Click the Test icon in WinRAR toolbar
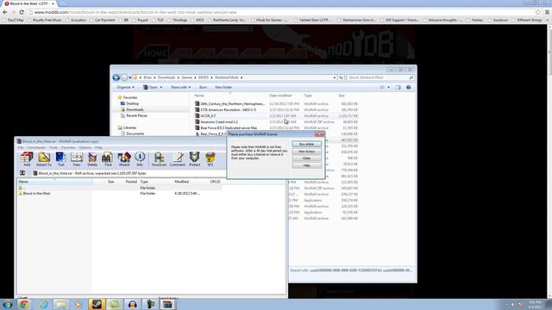 (x=60, y=158)
